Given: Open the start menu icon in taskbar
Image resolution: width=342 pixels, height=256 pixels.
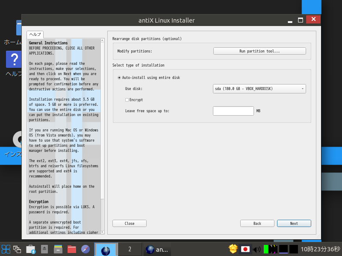Looking at the screenshot, I should click(6, 249).
